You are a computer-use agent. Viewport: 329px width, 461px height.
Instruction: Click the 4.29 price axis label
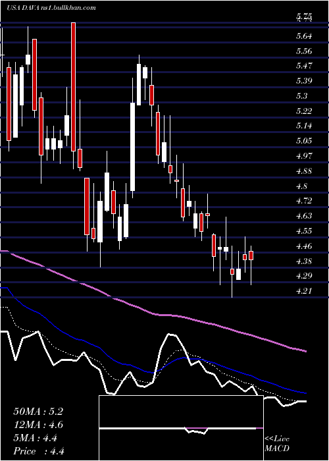[304, 276]
